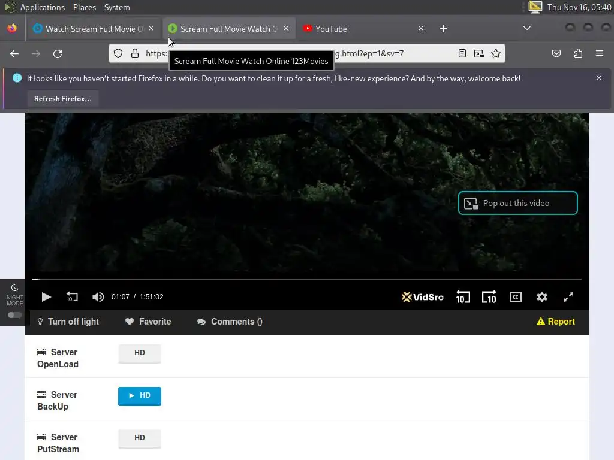Open the System menu
Viewport: 614px width, 460px height.
[117, 7]
